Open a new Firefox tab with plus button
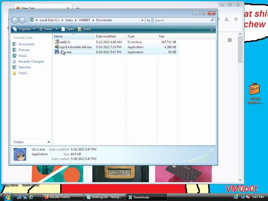Image resolution: width=268 pixels, height=201 pixels. coord(77,8)
